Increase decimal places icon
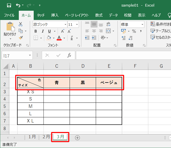Screen dimensions: 171x148 pos(123,38)
